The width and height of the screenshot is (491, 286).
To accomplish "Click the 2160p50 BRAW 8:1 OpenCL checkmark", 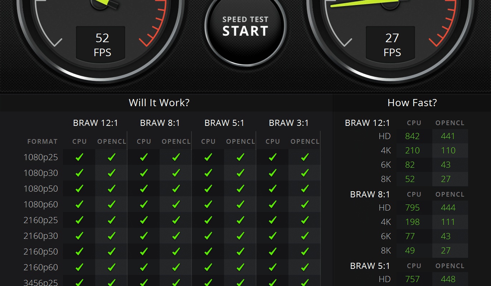I will tap(176, 251).
